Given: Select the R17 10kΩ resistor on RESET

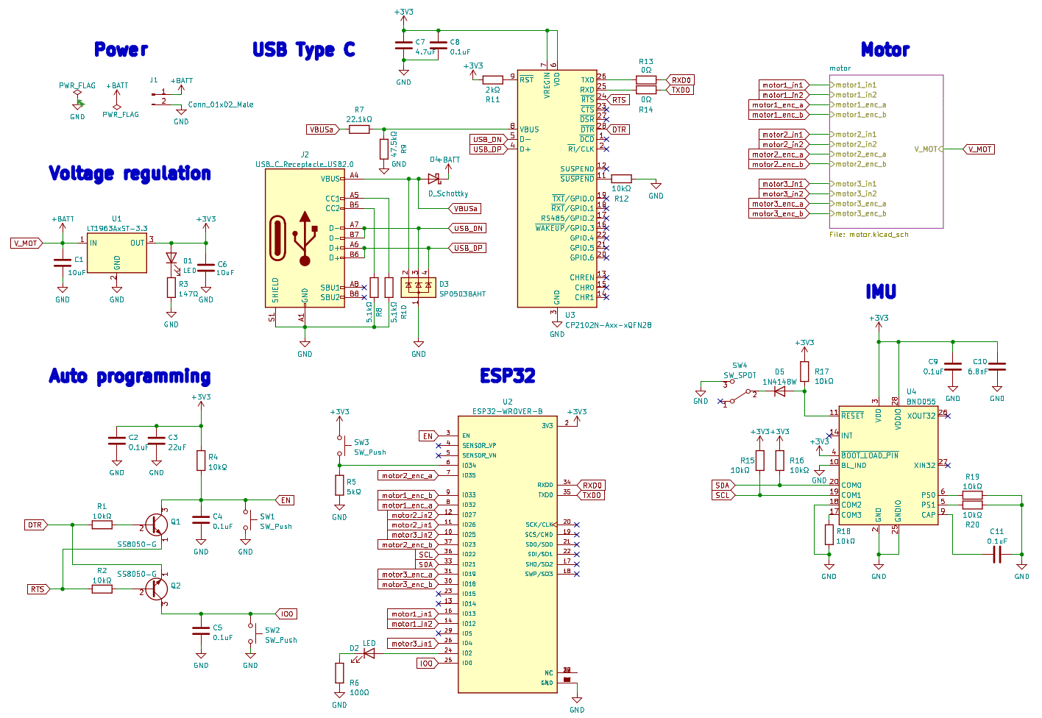Looking at the screenshot, I should [x=805, y=372].
